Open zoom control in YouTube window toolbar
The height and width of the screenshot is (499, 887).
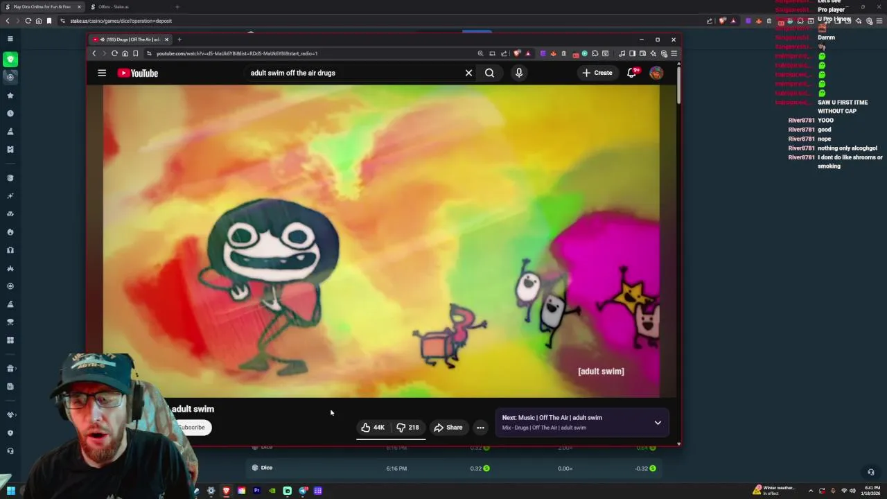pyautogui.click(x=480, y=53)
